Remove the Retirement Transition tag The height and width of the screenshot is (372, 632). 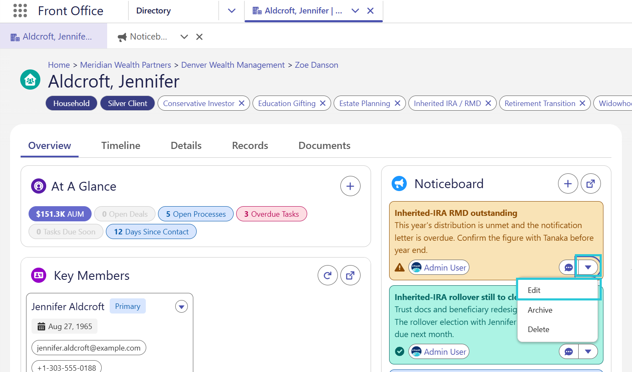pyautogui.click(x=582, y=103)
